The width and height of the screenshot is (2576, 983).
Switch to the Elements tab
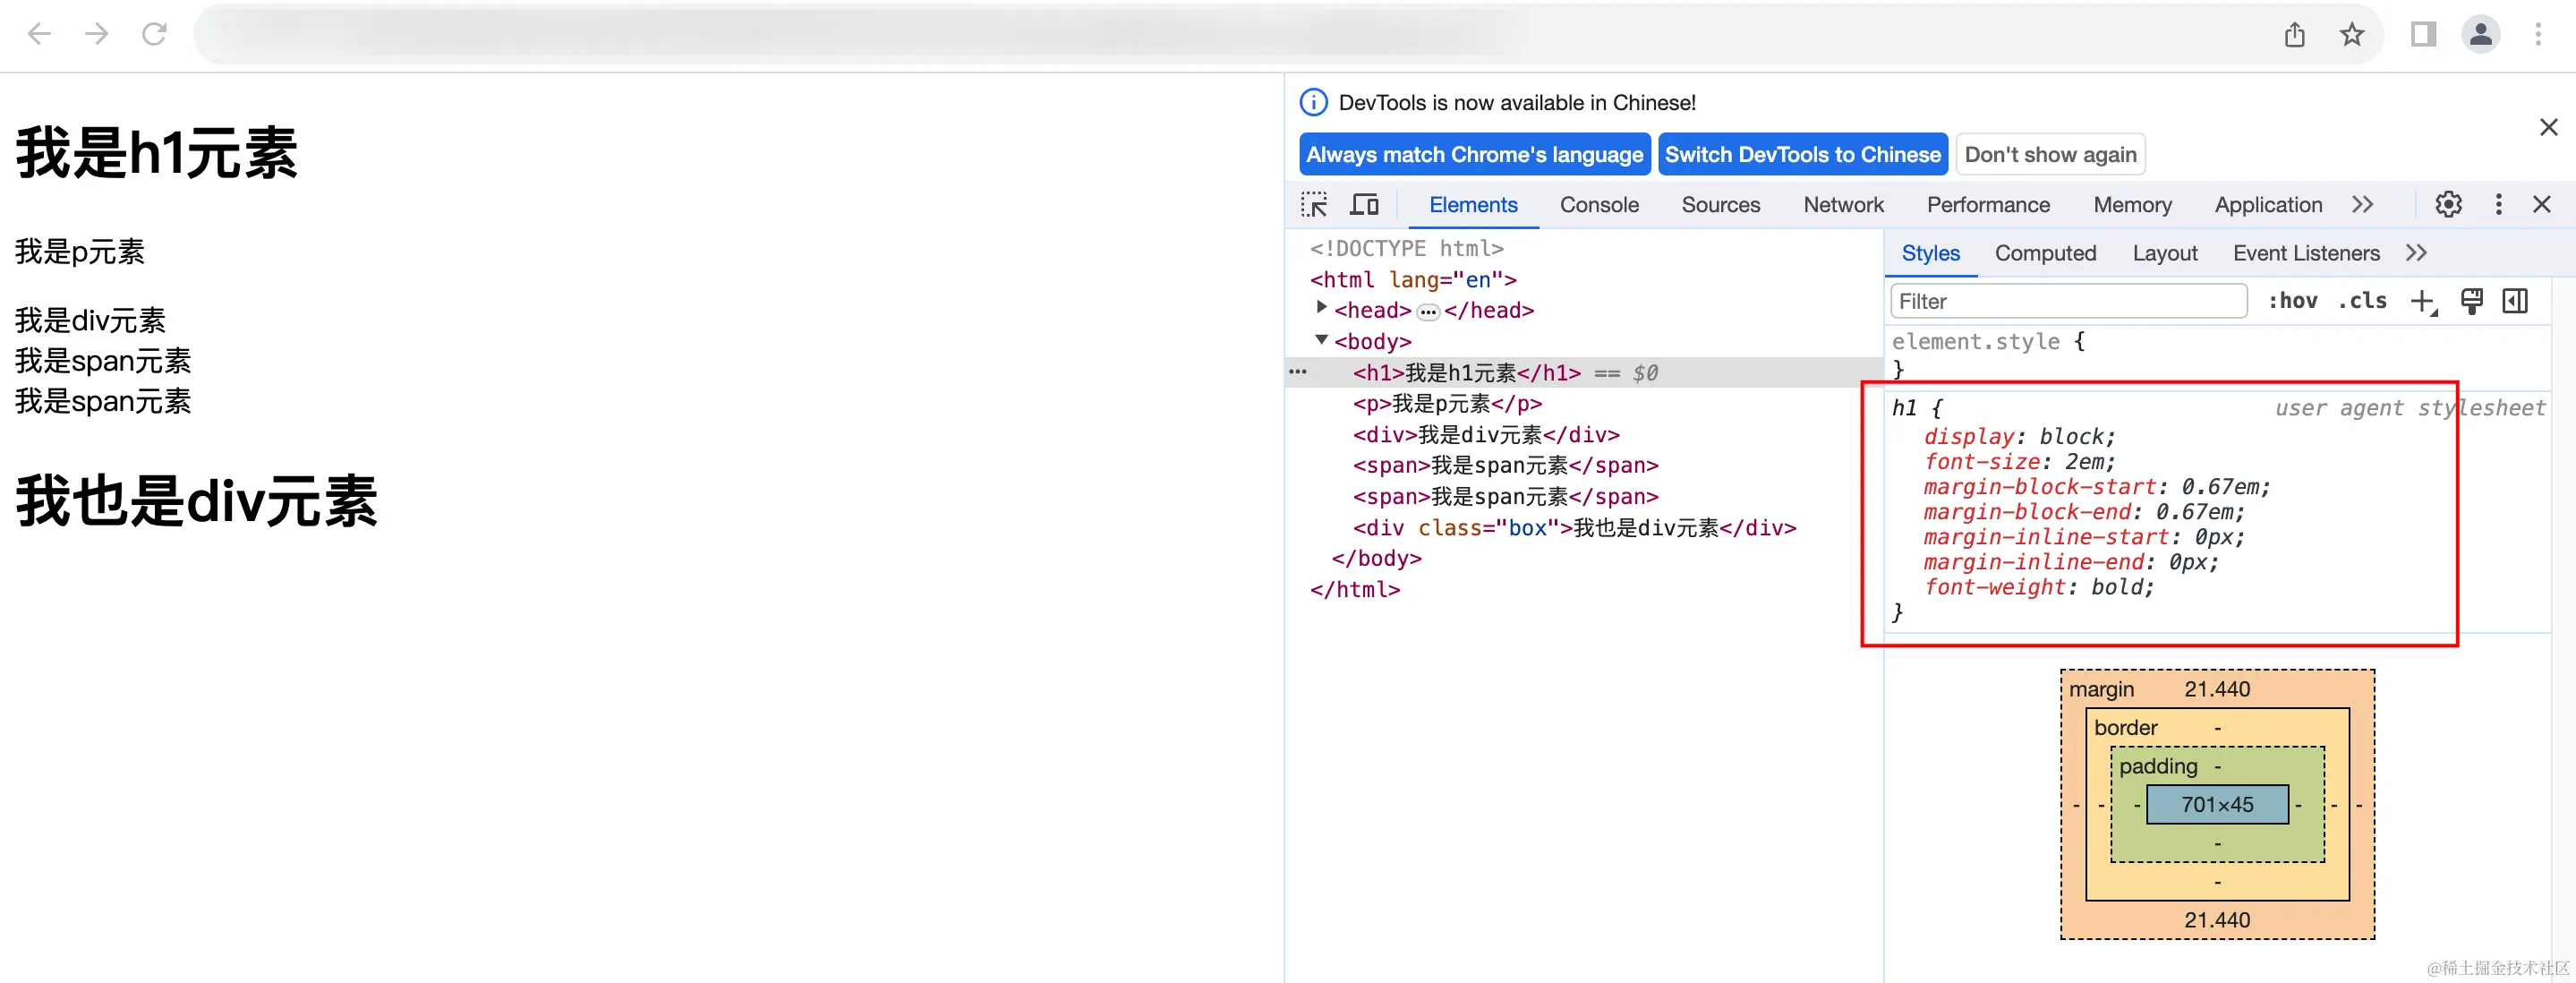click(x=1473, y=205)
